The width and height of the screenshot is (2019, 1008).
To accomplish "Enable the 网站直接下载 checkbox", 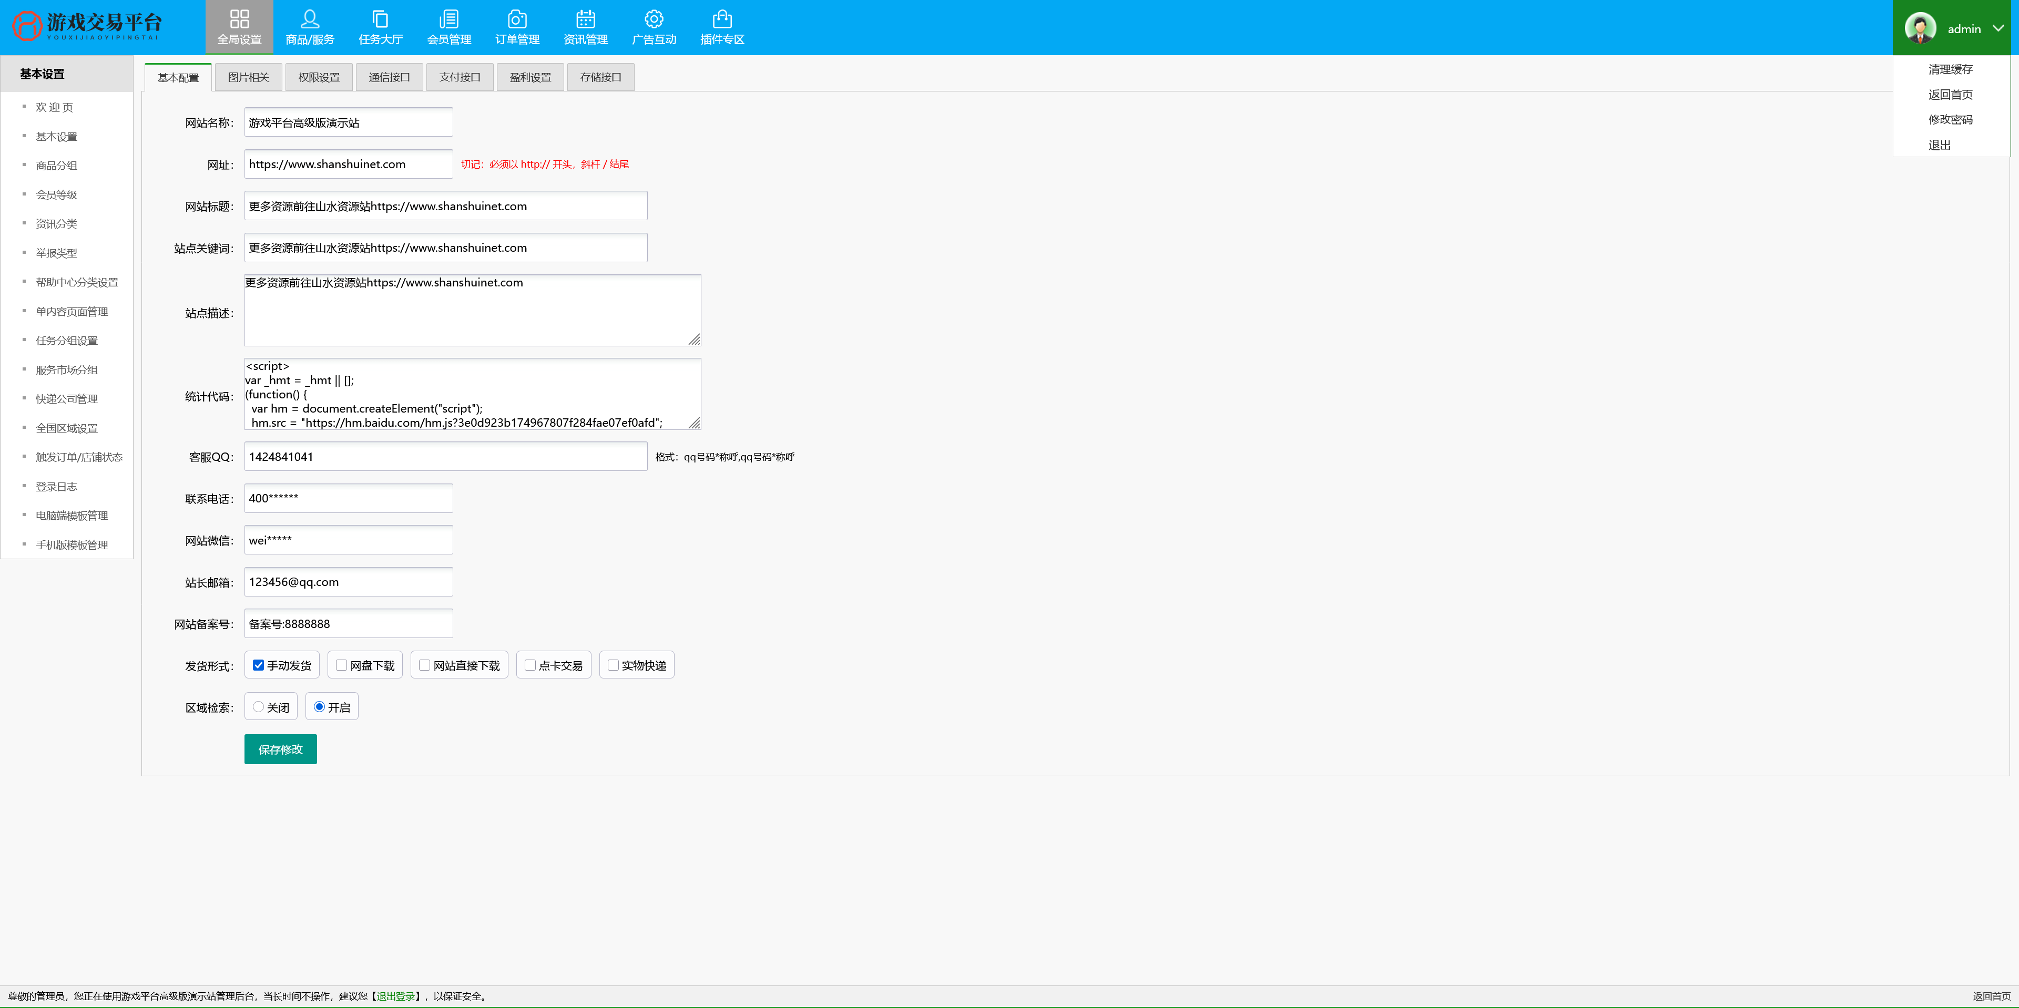I will pos(424,665).
